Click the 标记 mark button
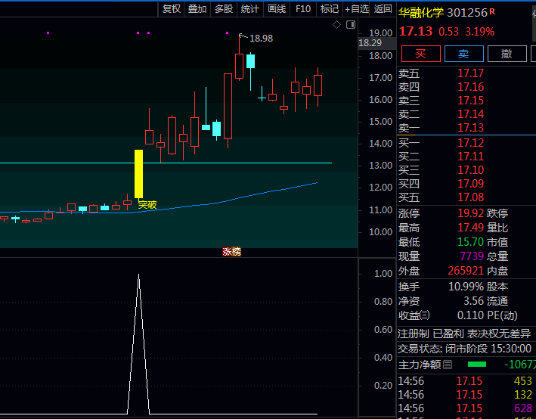 click(330, 9)
